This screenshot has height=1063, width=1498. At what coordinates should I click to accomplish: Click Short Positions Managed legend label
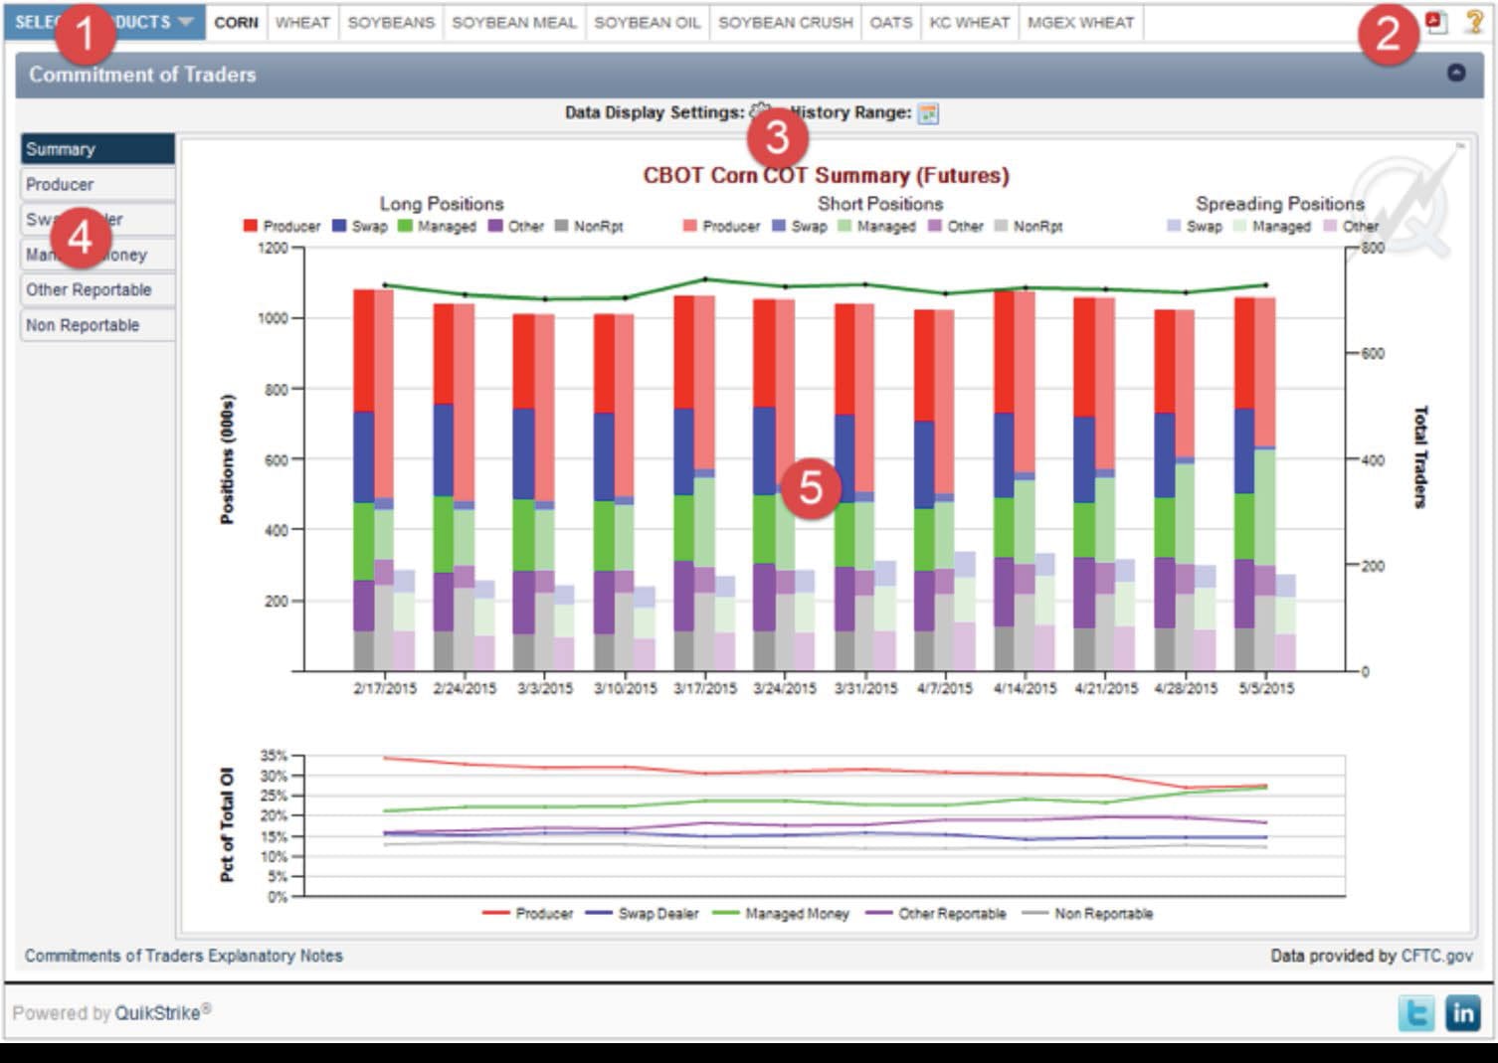(x=886, y=227)
